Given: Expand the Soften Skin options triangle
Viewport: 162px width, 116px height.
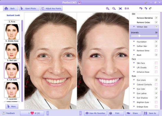Looking at the screenshot, I should point(134,46).
